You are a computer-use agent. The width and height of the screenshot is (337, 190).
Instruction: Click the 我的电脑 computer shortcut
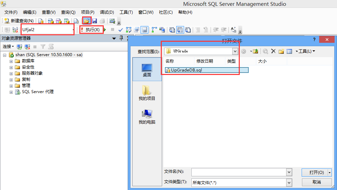coord(147,117)
